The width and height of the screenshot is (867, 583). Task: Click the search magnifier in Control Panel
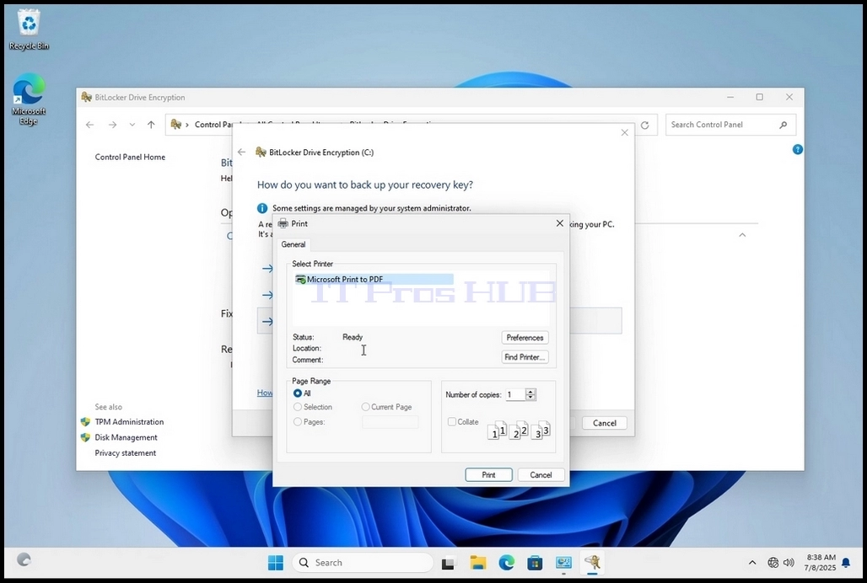pyautogui.click(x=783, y=125)
